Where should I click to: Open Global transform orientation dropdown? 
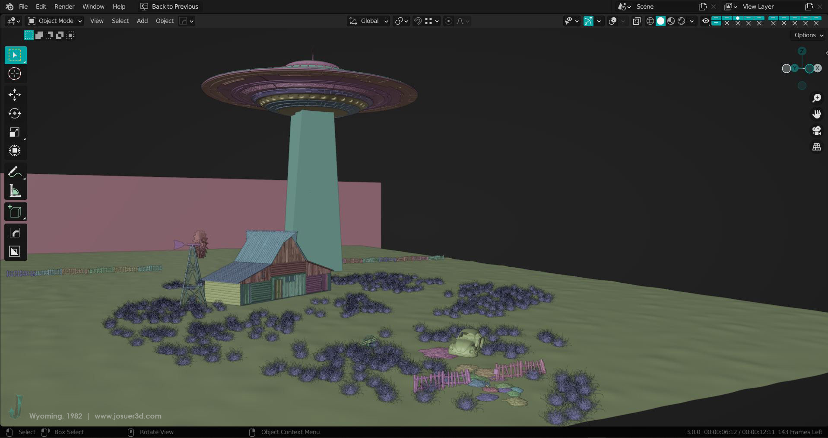click(369, 21)
